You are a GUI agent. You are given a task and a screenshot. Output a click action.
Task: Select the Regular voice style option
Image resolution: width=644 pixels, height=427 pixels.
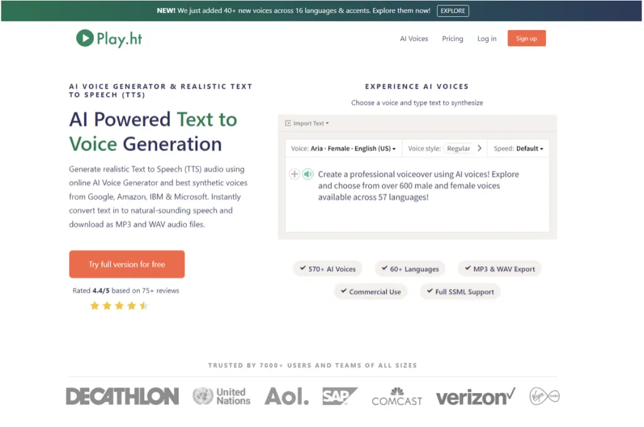pos(458,148)
